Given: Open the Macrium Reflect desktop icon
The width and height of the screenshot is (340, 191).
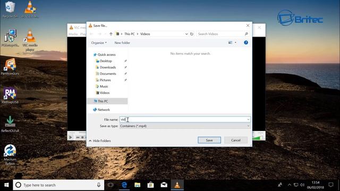Looking at the screenshot, I should pyautogui.click(x=10, y=154).
